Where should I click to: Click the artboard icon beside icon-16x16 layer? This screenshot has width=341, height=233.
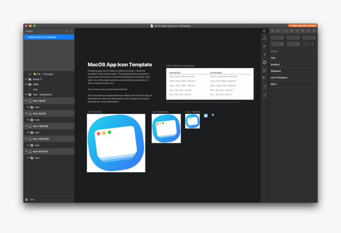(x=30, y=101)
